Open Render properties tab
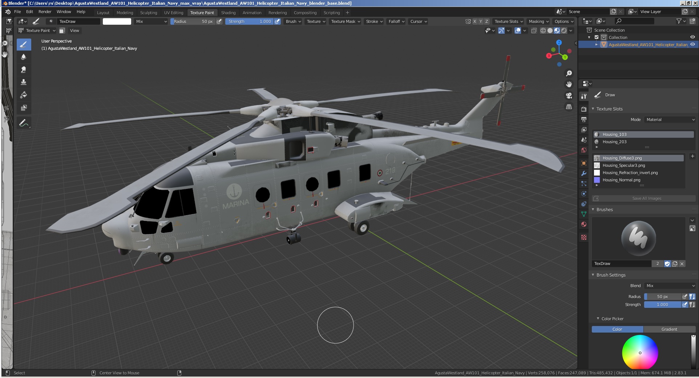This screenshot has height=378, width=699. (584, 109)
